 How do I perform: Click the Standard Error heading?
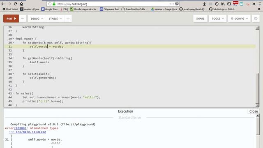pos(130,117)
